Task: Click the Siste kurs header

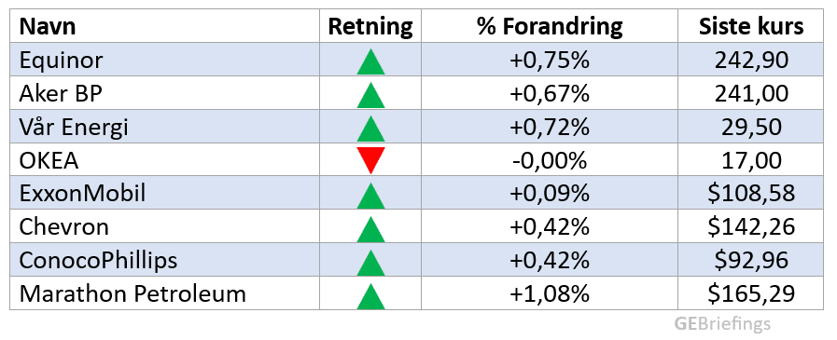Action: click(x=751, y=27)
